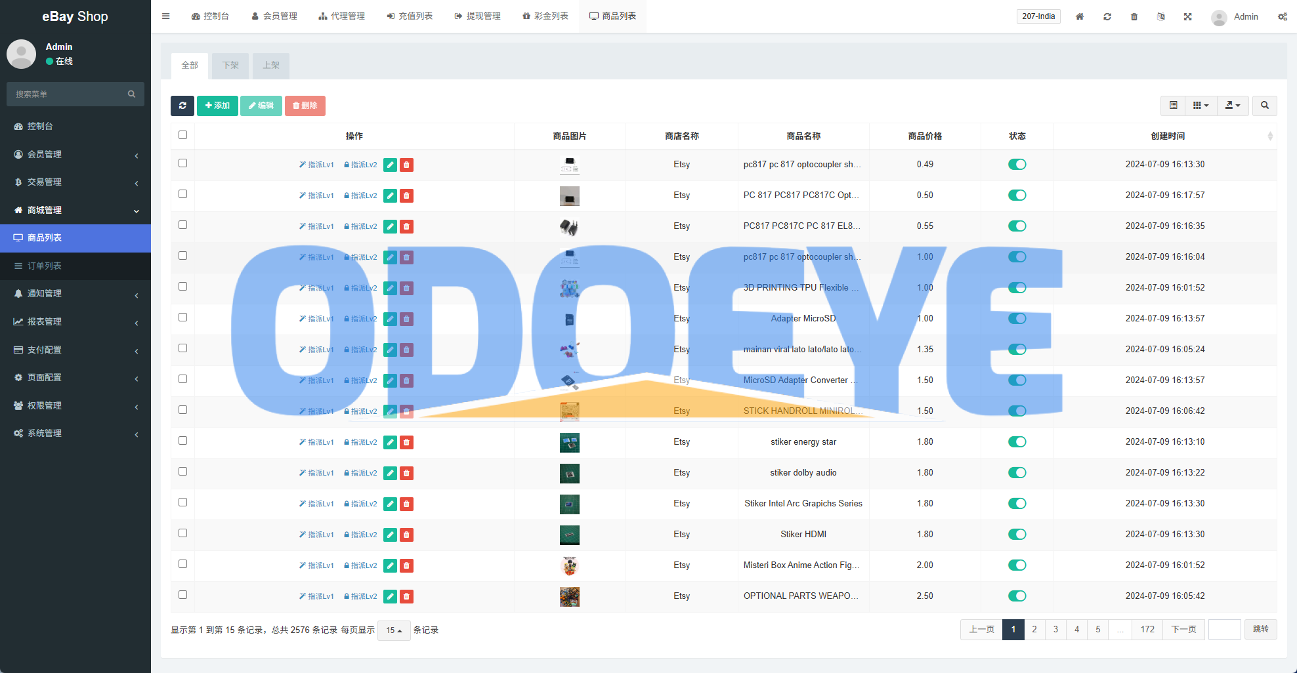Toggle status switch for Misteri Box Anime row

[1017, 565]
